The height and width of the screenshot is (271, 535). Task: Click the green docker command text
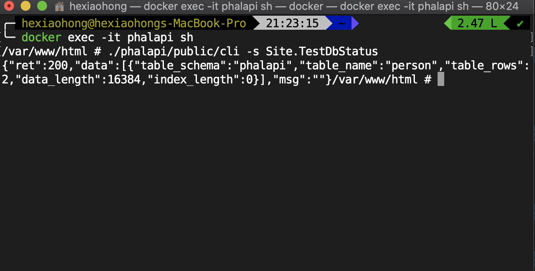41,37
